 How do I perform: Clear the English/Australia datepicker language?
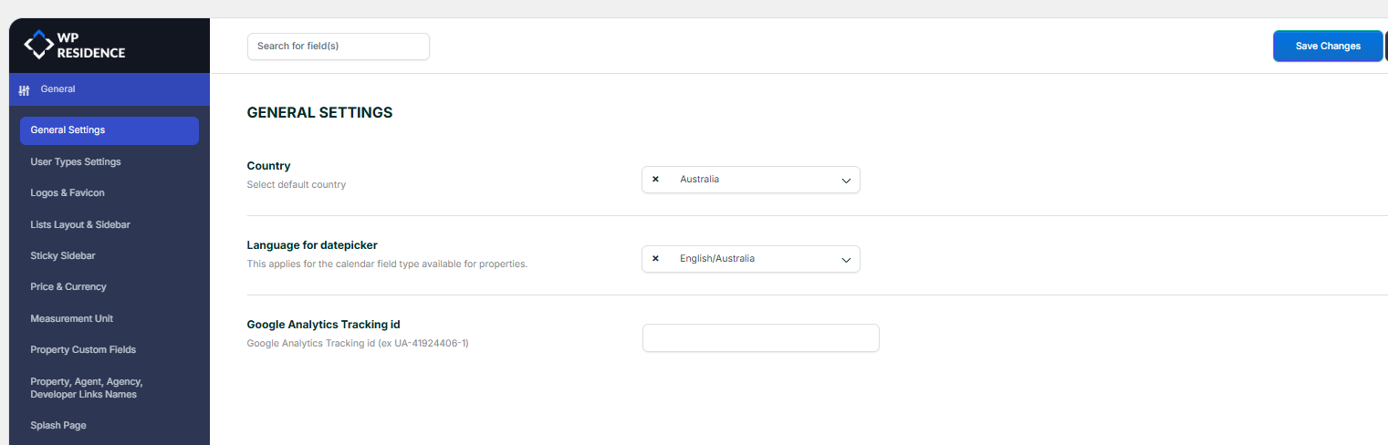pos(655,259)
